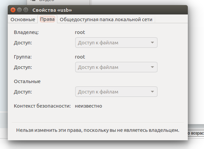Minimize the properties dialog

(19, 10)
